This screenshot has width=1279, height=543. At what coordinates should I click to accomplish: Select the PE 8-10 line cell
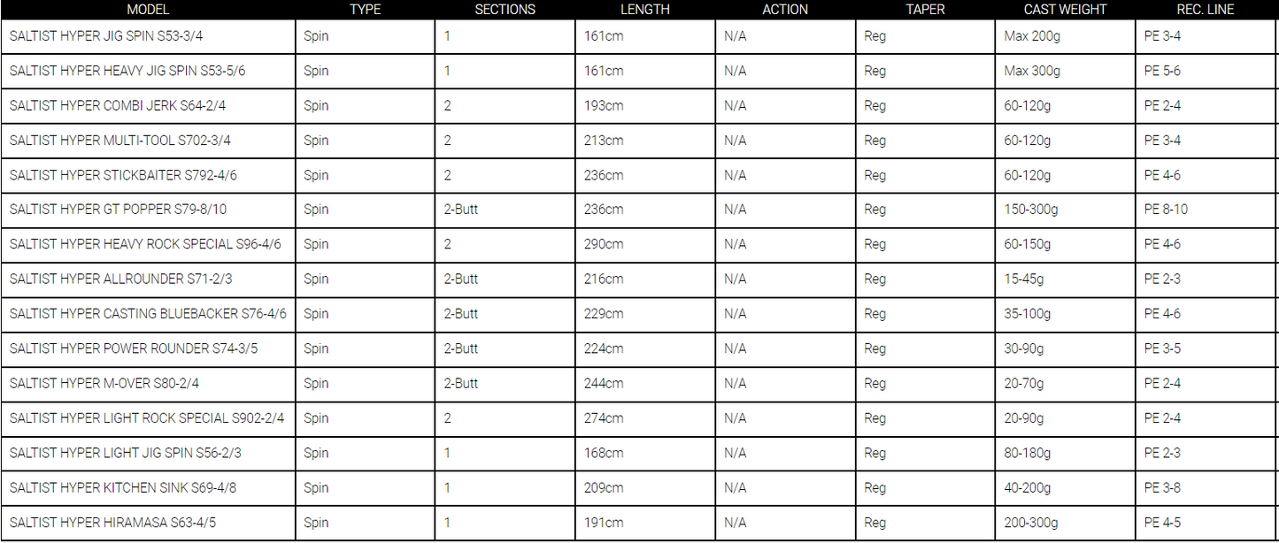pyautogui.click(x=1206, y=210)
